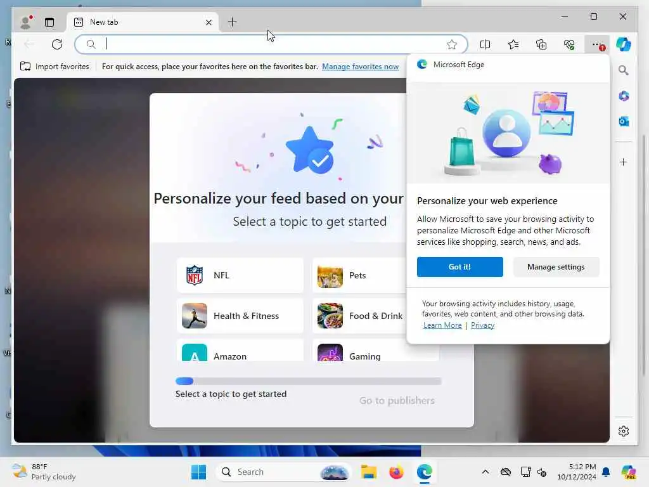This screenshot has height=487, width=649.
Task: Expand the hidden system tray icons chevron
Action: tap(485, 472)
